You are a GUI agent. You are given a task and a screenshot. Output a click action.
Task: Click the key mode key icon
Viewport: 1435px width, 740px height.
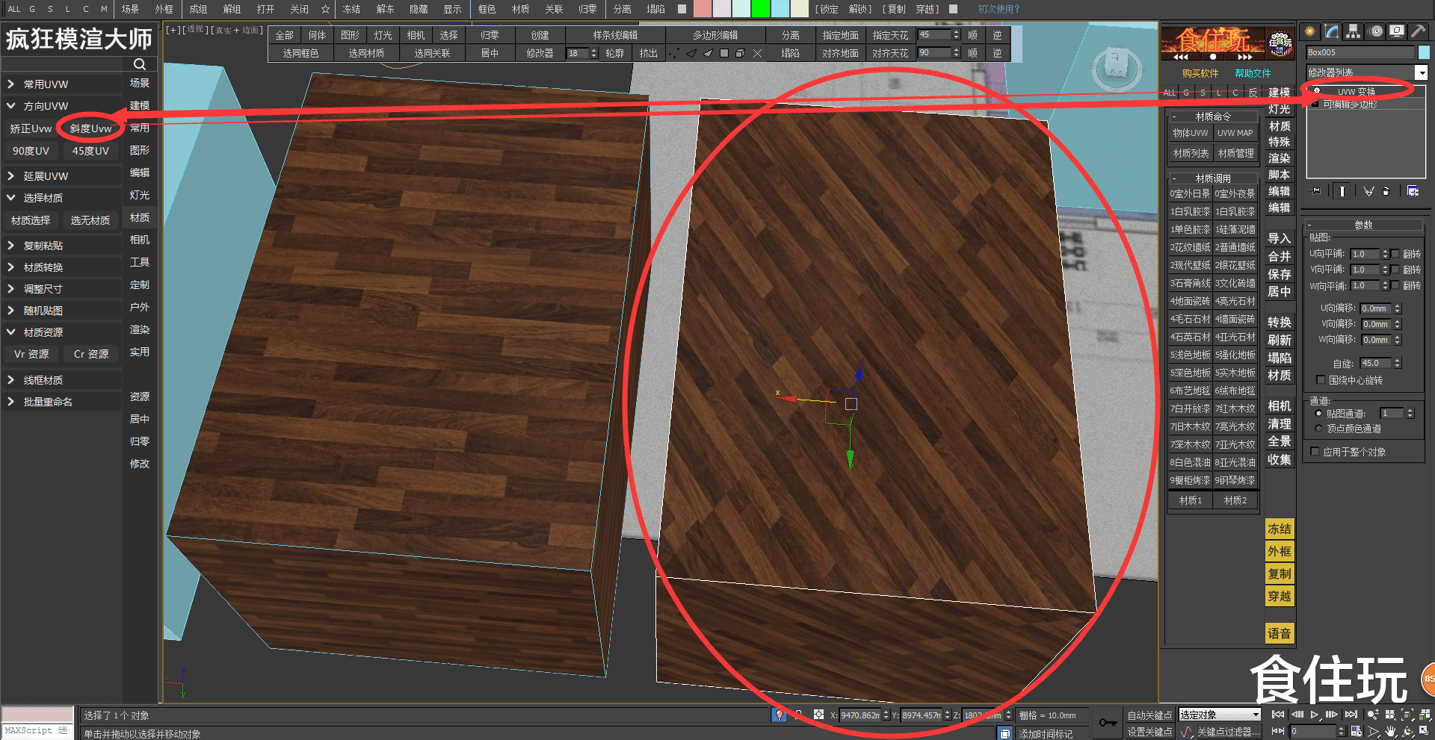pos(1108,723)
